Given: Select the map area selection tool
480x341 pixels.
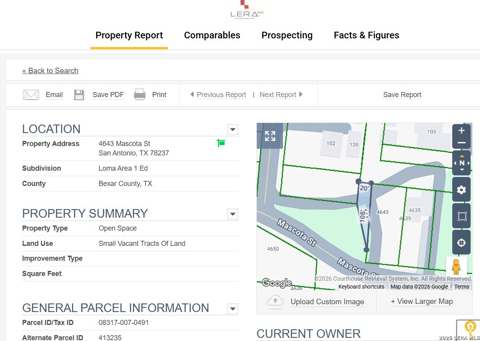Looking at the screenshot, I should pyautogui.click(x=461, y=216).
